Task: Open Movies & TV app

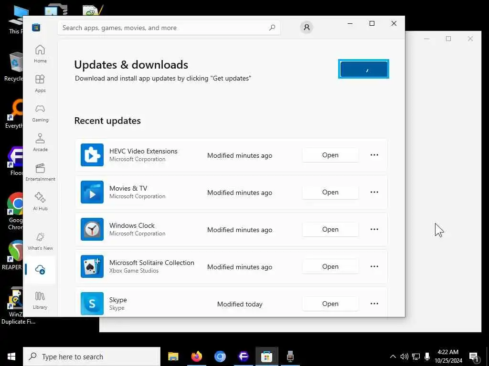Action: pos(330,192)
